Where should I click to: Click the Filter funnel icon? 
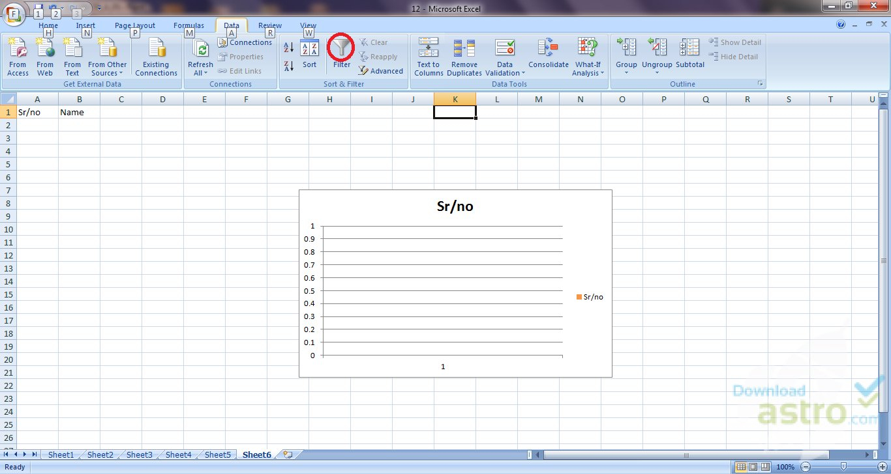[341, 48]
